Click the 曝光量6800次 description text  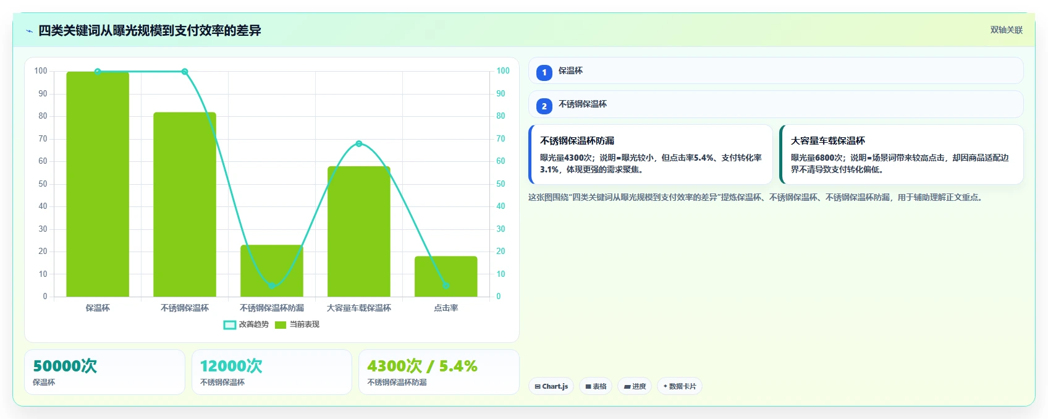pyautogui.click(x=900, y=164)
